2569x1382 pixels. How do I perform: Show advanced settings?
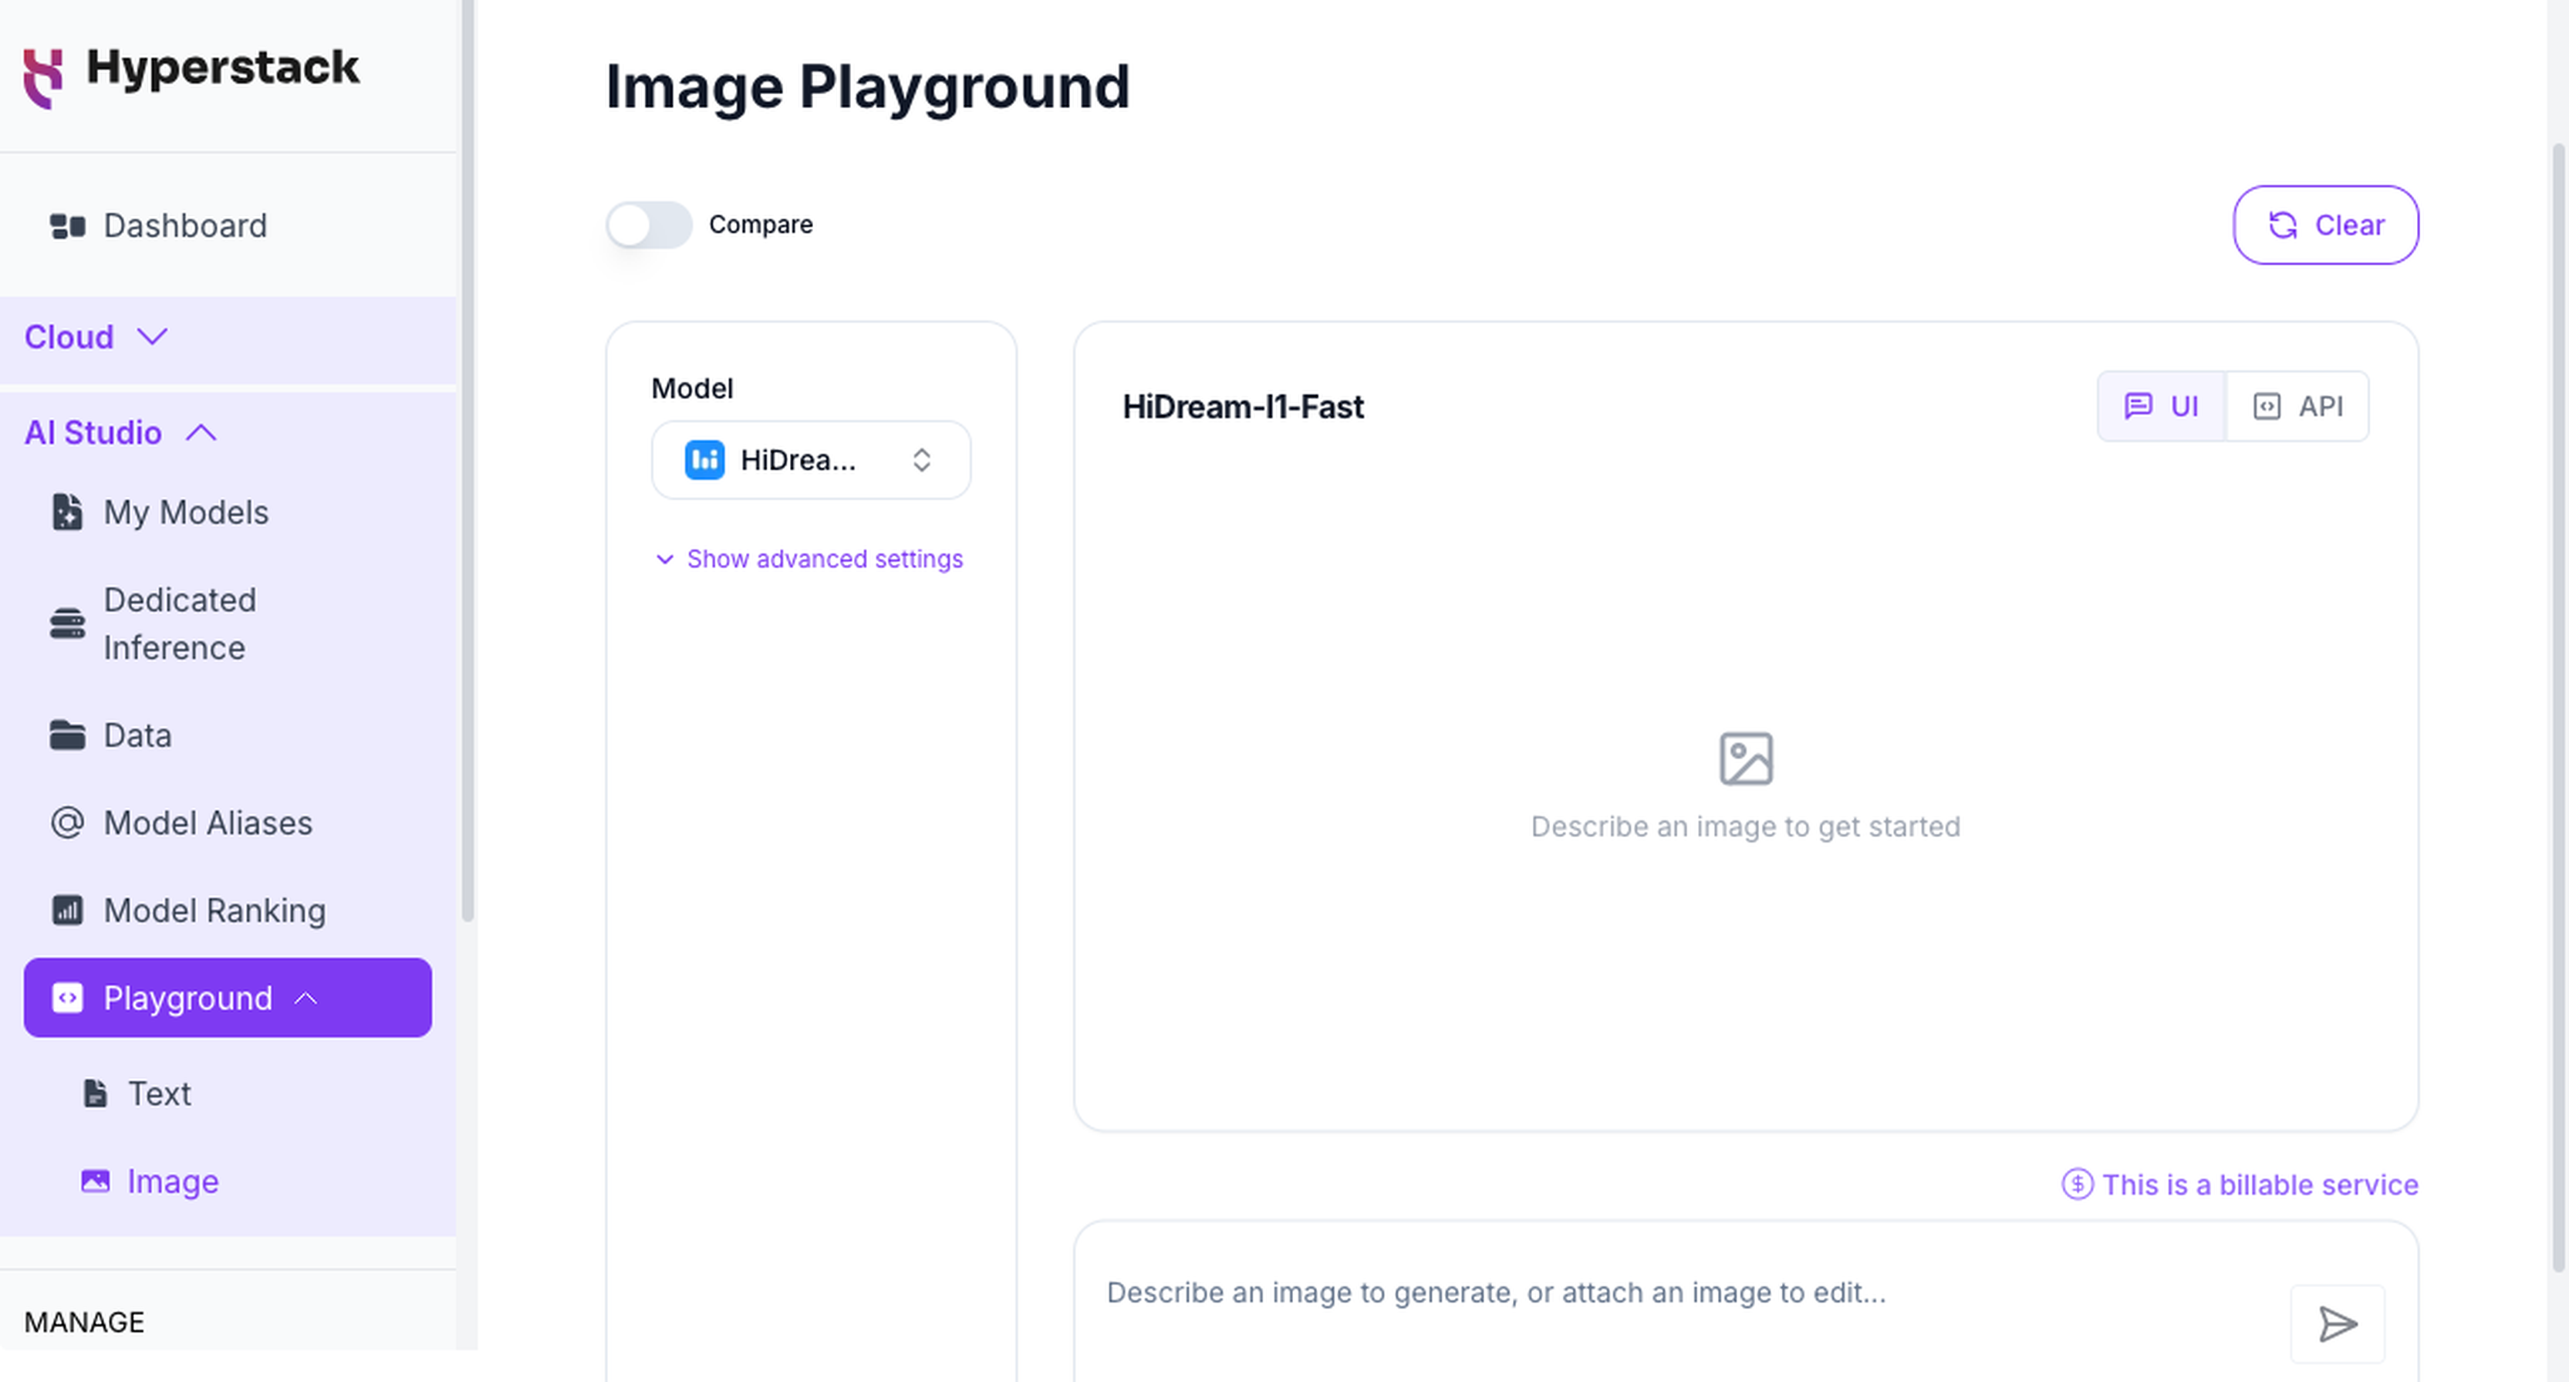(809, 559)
